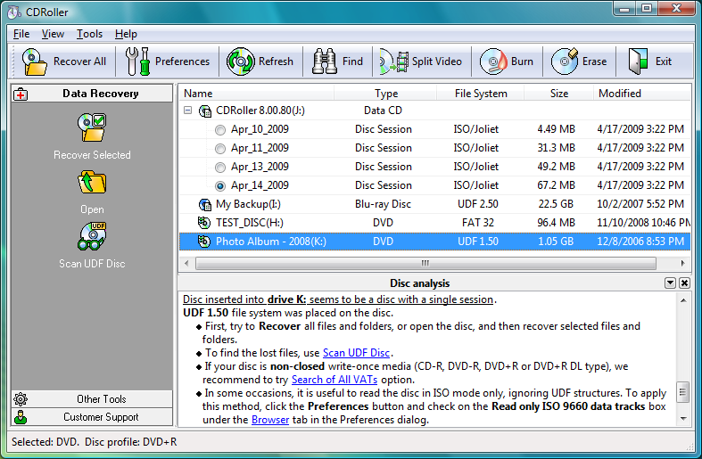This screenshot has width=702, height=459.
Task: Click the Customer Support person icon
Action: coord(21,417)
